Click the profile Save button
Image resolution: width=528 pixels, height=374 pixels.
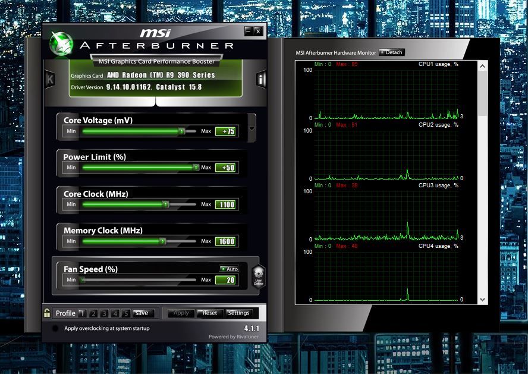(143, 313)
